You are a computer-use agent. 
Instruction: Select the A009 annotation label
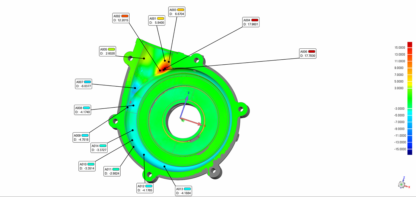click(x=81, y=137)
